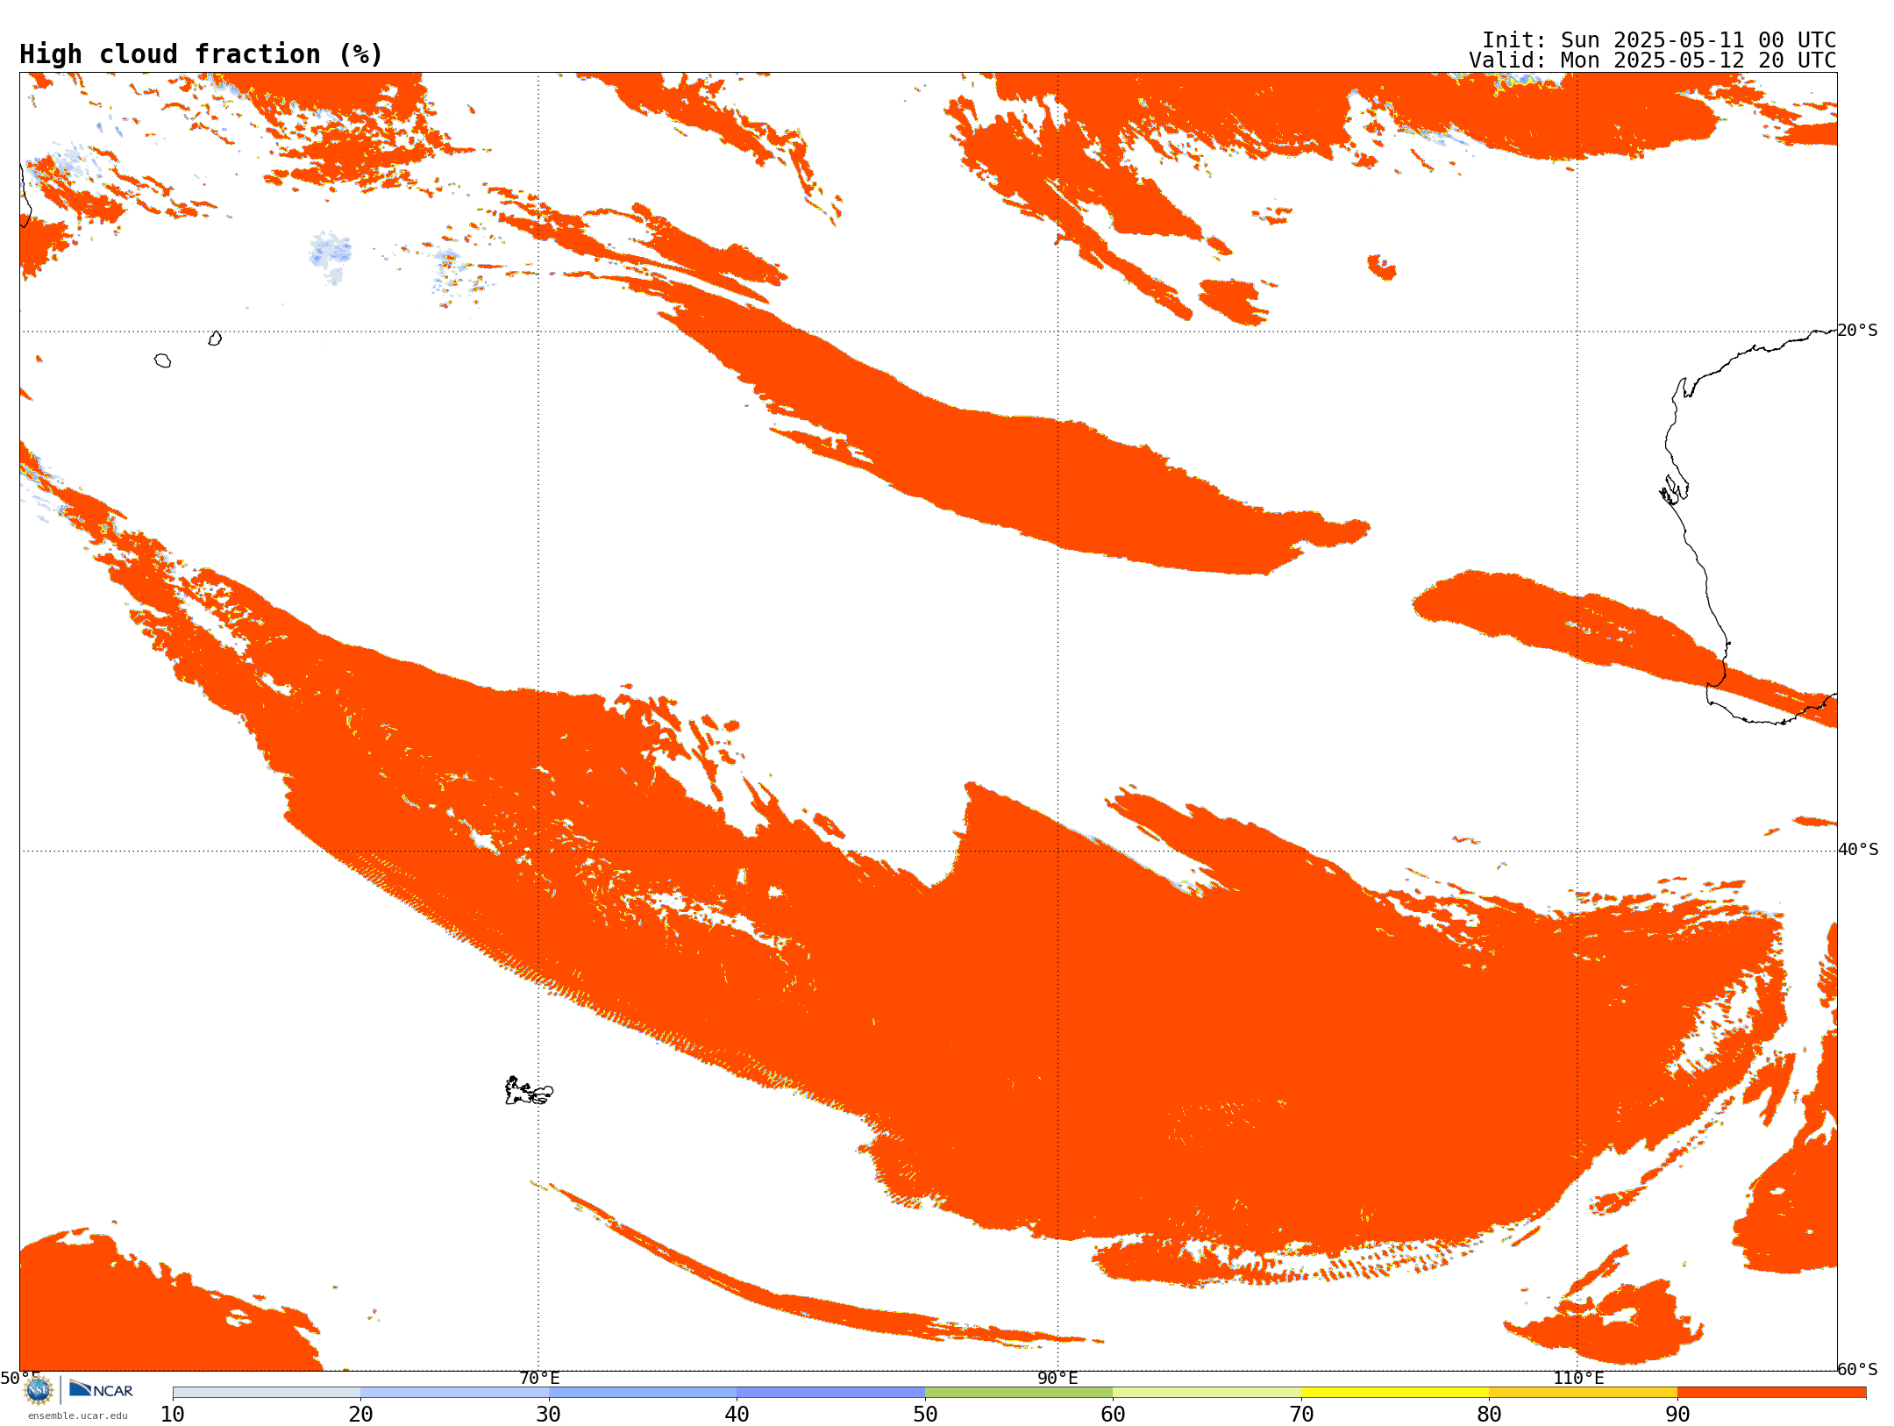This screenshot has width=1894, height=1426.
Task: Click the title 'High cloud fraction (%)'
Action: [x=202, y=54]
